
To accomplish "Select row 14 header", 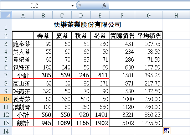I will [x=6, y=131].
